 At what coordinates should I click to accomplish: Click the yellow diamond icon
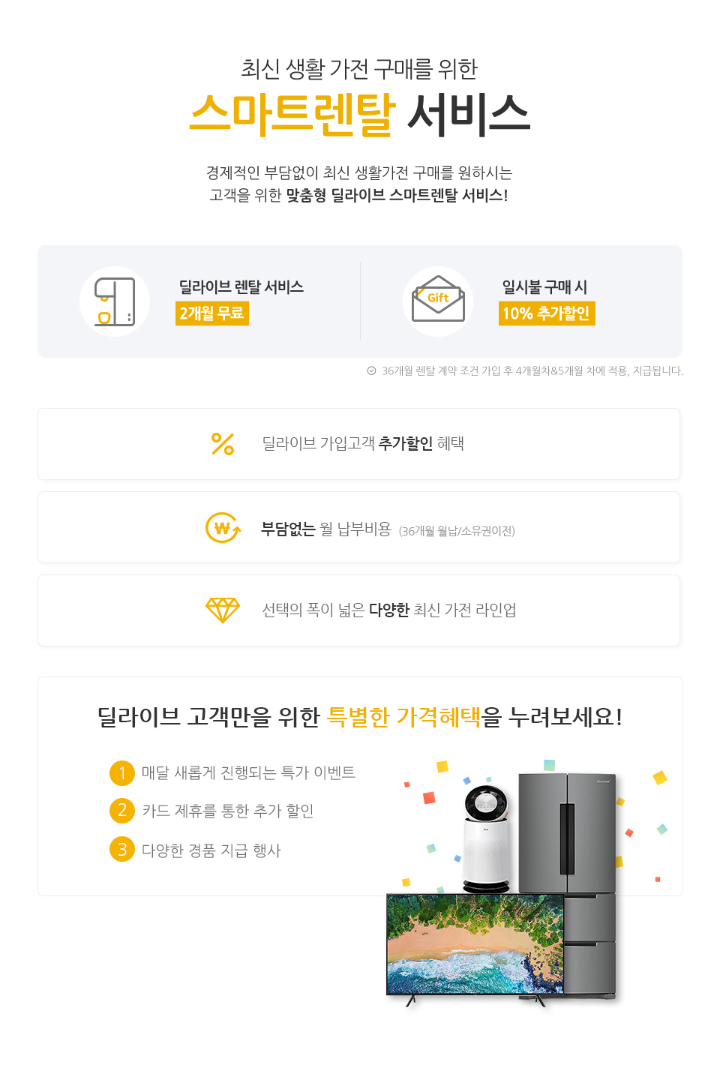coord(223,610)
